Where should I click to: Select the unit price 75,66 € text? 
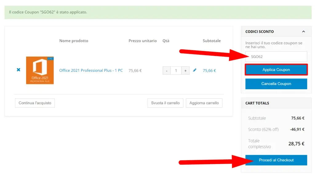[x=135, y=71]
